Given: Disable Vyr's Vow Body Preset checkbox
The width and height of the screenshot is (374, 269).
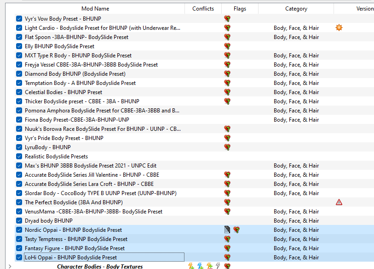Looking at the screenshot, I should coord(19,18).
